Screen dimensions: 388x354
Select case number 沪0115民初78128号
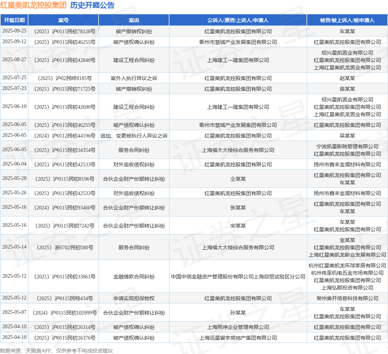click(65, 31)
